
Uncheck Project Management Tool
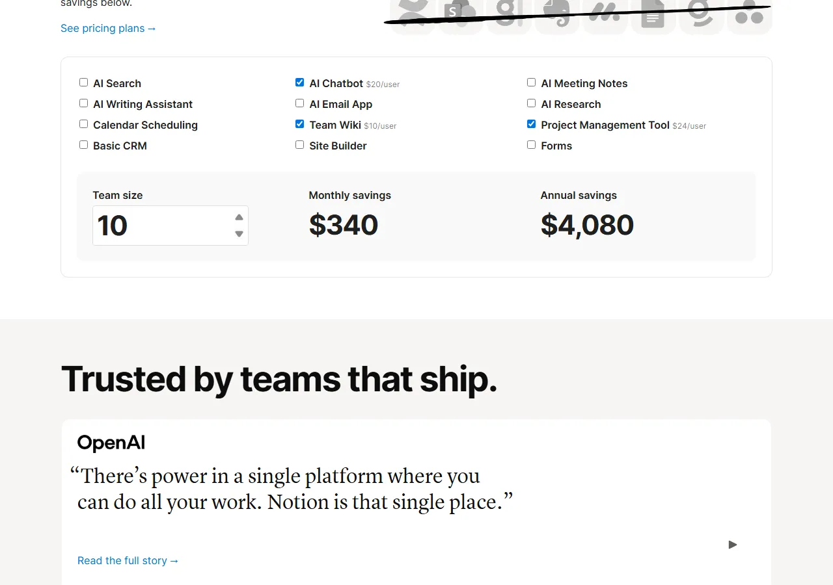531,123
